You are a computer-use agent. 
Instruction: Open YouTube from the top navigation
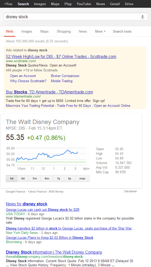click(x=84, y=4)
